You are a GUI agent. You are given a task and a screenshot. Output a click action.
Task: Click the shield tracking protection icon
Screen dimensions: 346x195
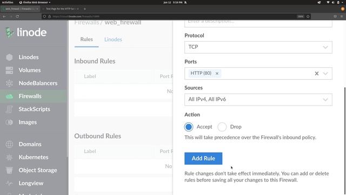44,16
